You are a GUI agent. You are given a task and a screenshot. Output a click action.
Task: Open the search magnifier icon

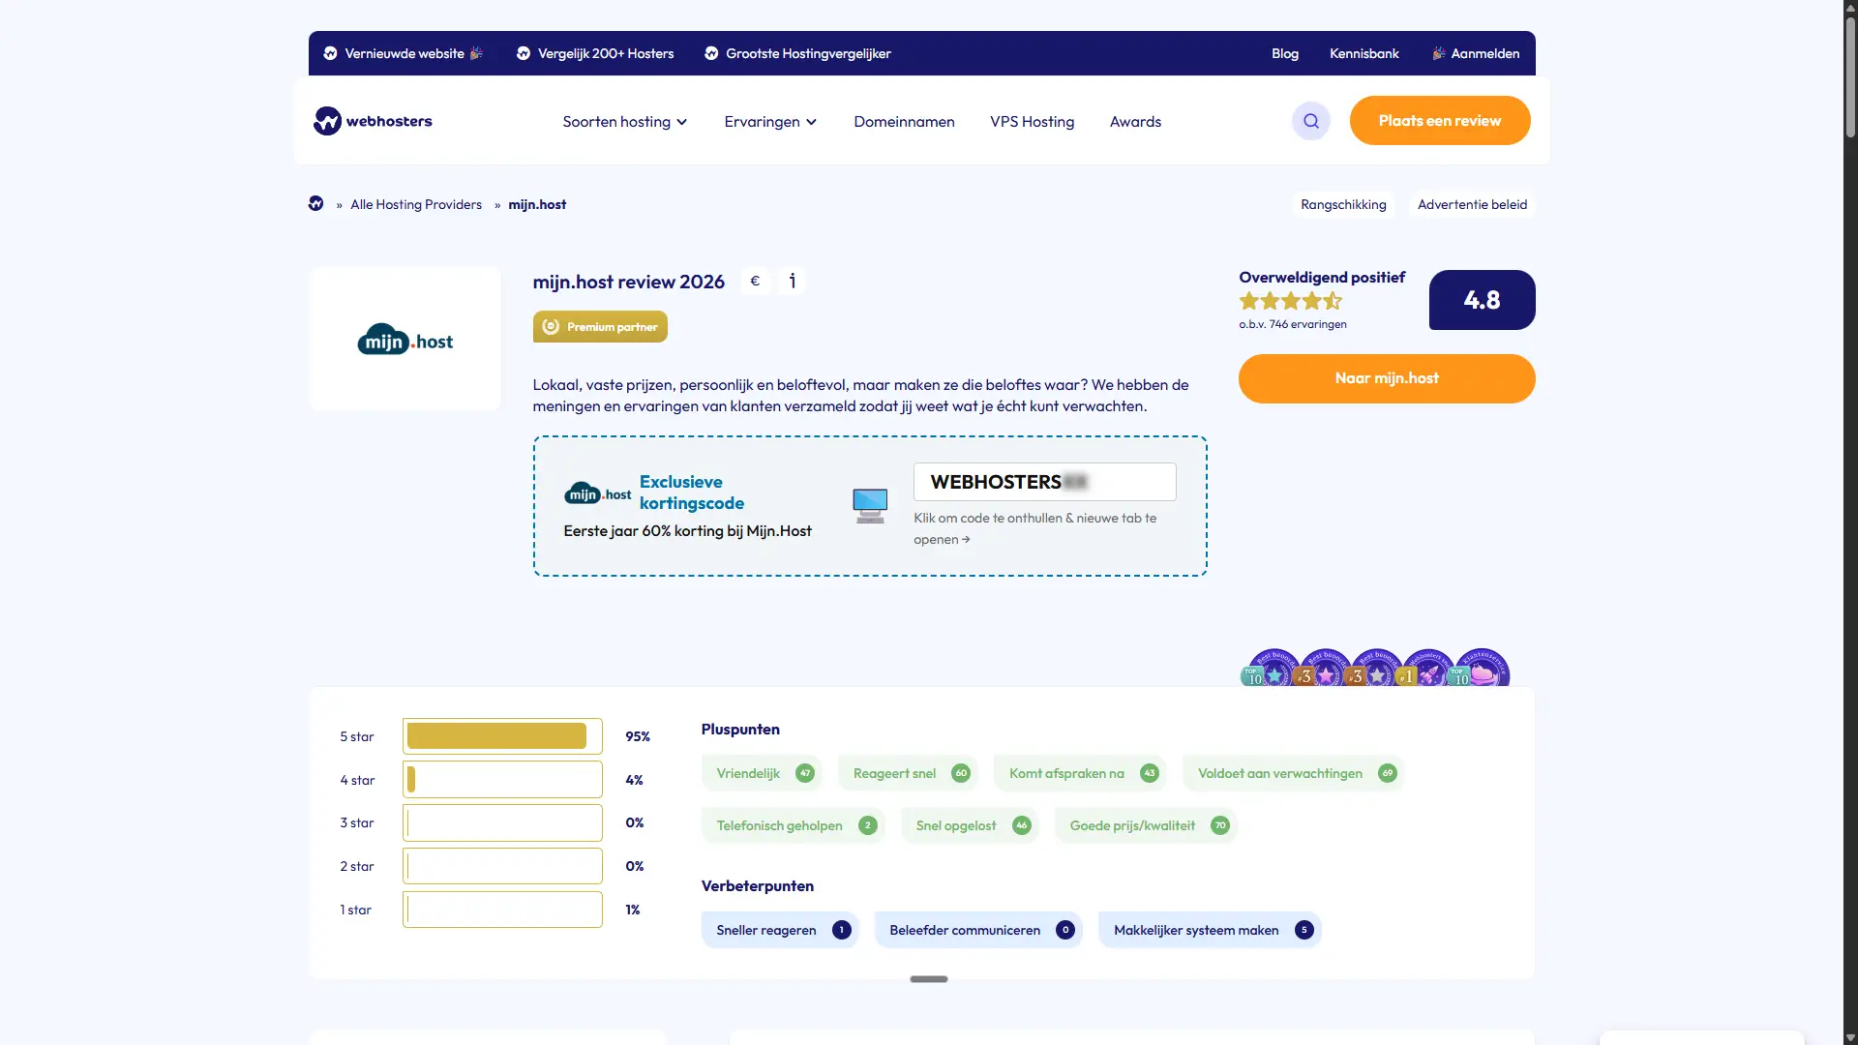tap(1310, 121)
